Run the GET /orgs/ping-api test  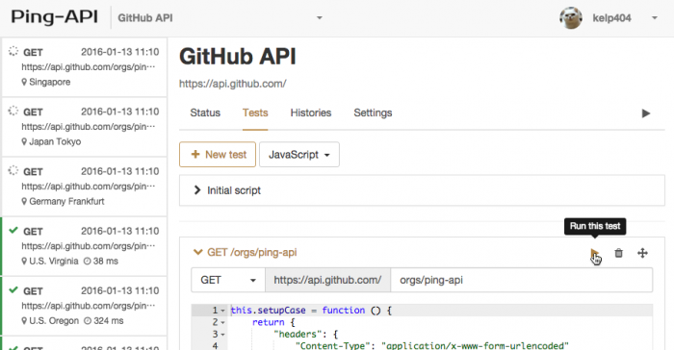(594, 253)
